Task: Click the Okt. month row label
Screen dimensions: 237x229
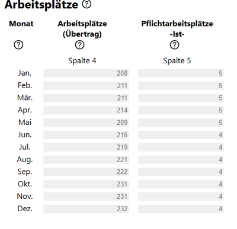Action: point(25,184)
